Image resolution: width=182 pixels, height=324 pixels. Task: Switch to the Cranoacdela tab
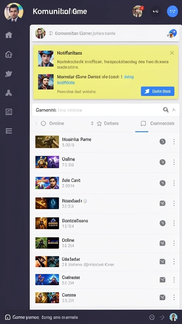pyautogui.click(x=158, y=124)
